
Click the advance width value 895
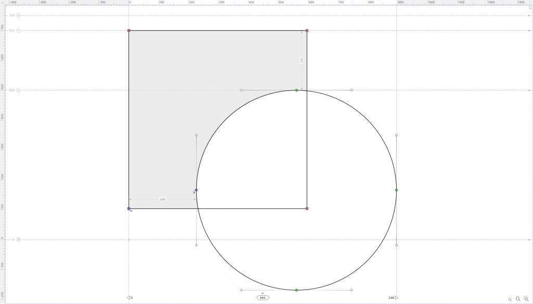[262, 298]
